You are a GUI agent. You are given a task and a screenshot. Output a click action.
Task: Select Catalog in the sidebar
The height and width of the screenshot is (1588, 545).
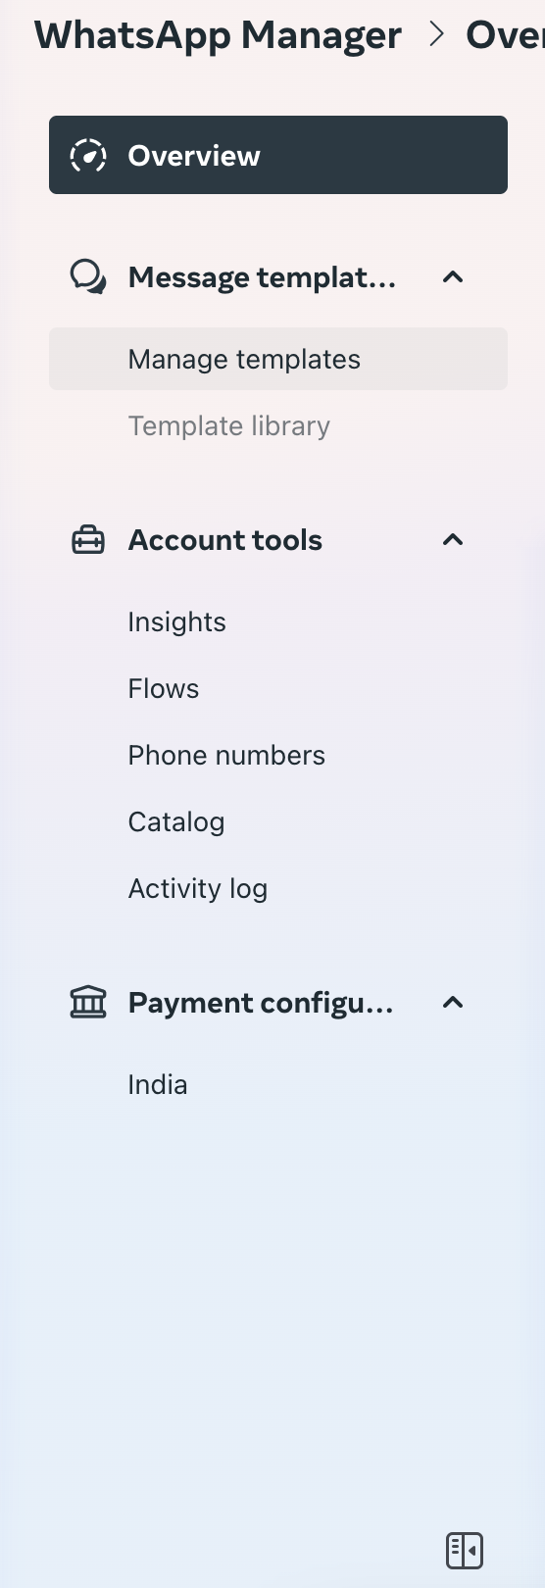tap(176, 822)
